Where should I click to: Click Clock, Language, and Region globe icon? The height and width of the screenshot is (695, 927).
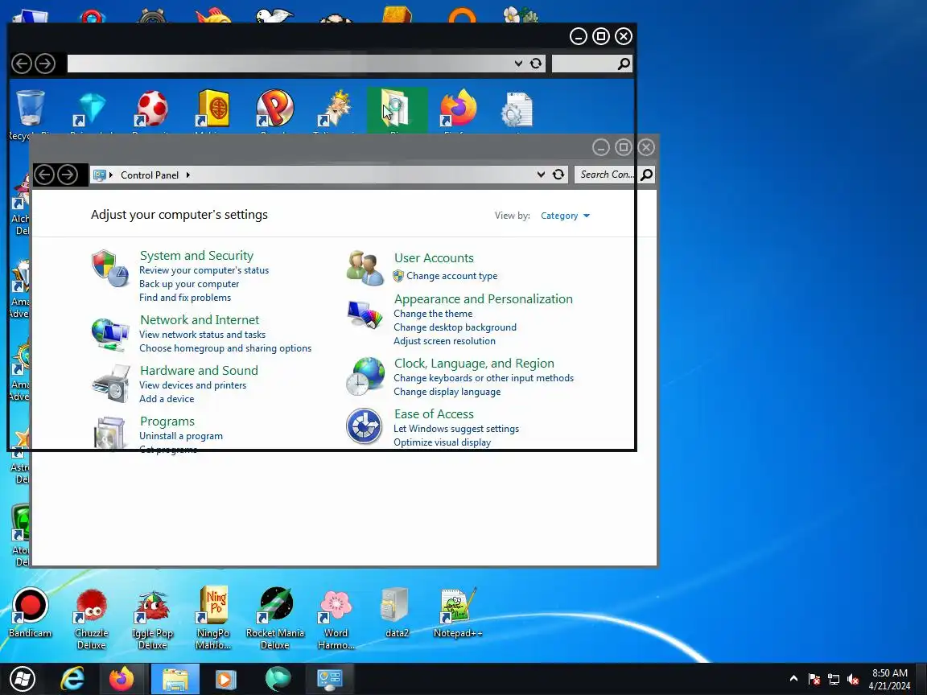[365, 376]
